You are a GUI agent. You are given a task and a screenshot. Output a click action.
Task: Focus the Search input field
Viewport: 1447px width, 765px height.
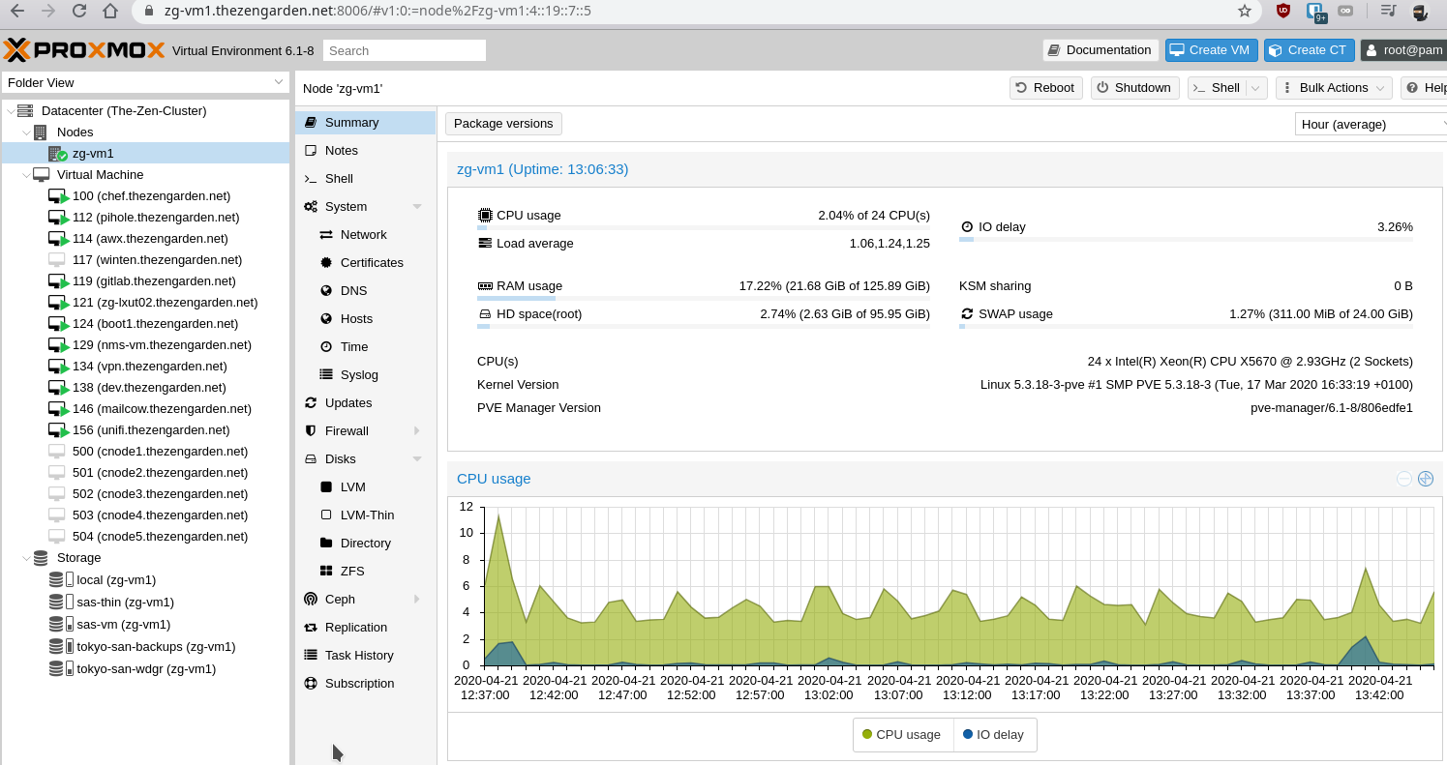405,50
